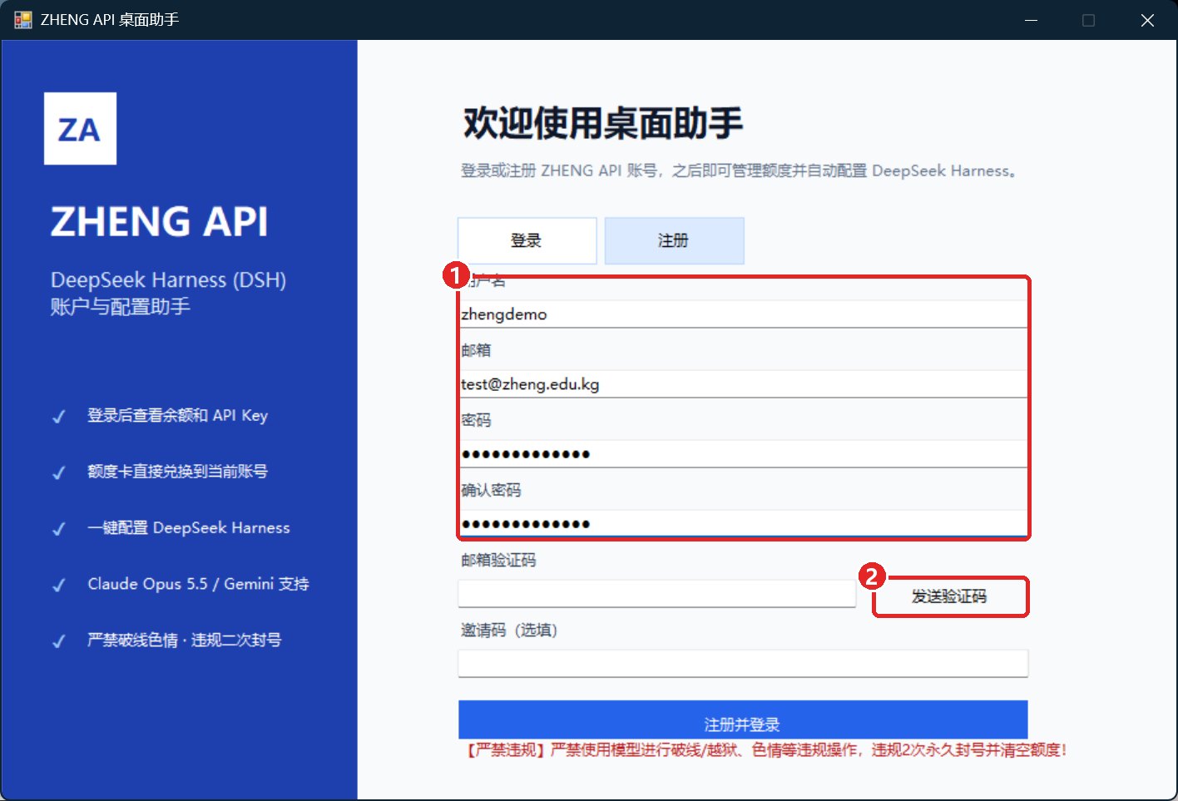Click the checkmark beside 登录后查看余额和 API Key

click(59, 417)
